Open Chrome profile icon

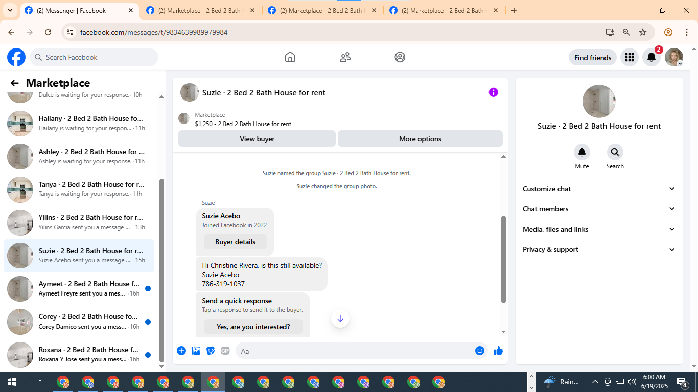point(668,32)
